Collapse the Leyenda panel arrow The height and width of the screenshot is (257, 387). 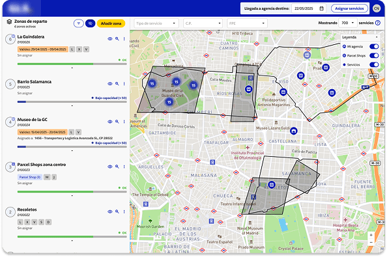pyautogui.click(x=377, y=37)
